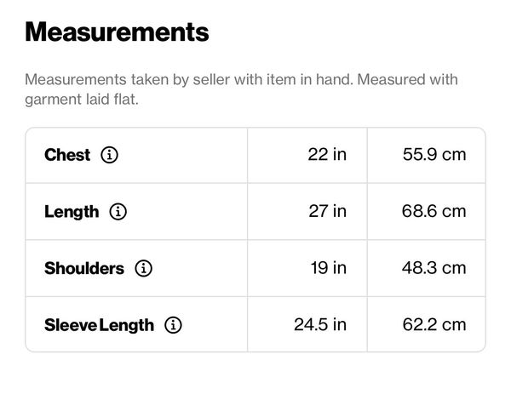
Task: Select the 62.2 cm sleeve value
Action: (434, 325)
